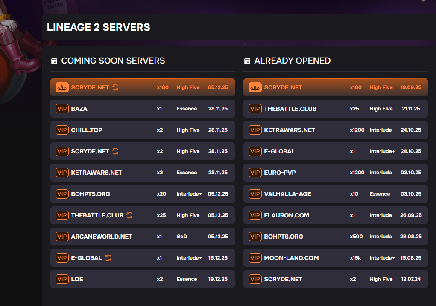This screenshot has height=306, width=436.
Task: Click the ALREADY OPENED heading
Action: (x=292, y=61)
